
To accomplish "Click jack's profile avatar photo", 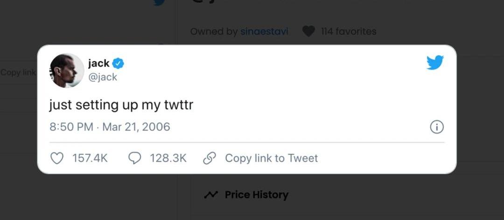I will [67, 70].
